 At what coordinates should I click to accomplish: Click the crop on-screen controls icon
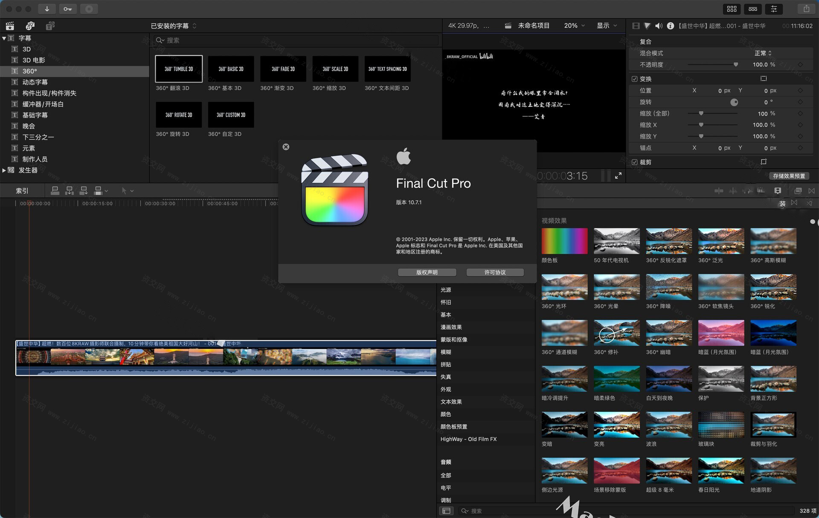pos(764,162)
